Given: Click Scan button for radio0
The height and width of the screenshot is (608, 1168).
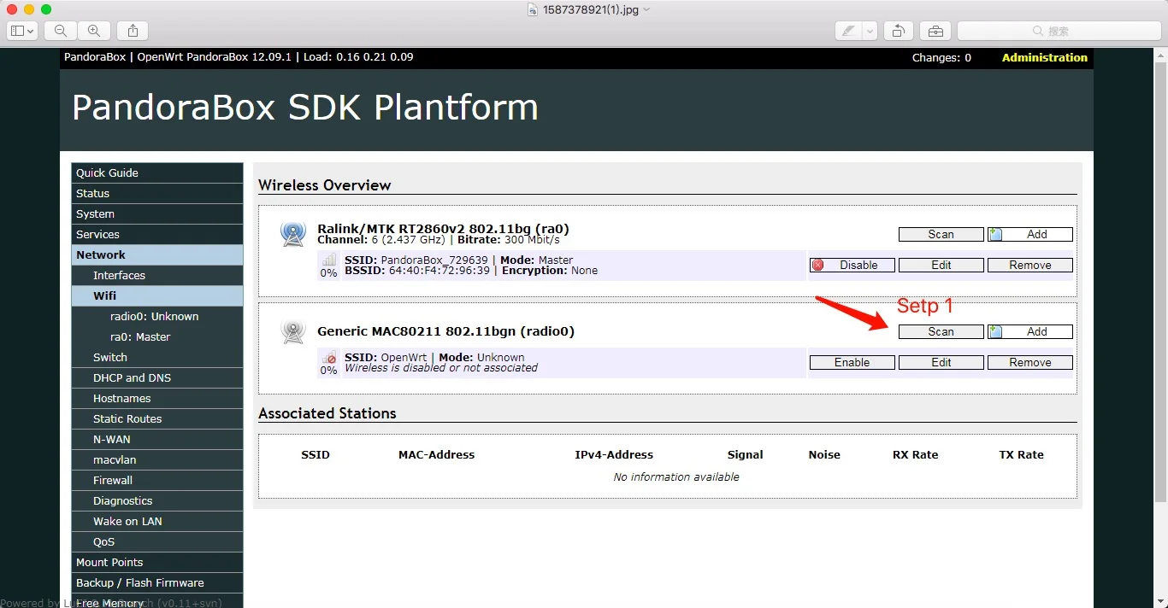Looking at the screenshot, I should [x=941, y=331].
